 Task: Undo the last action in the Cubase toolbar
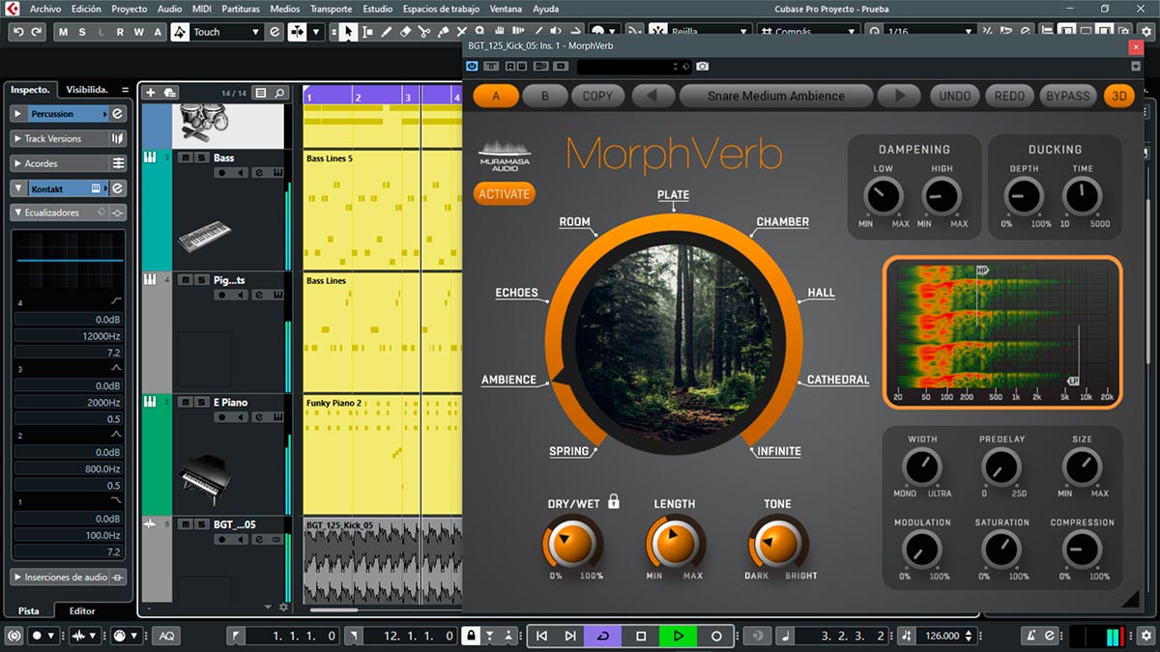tap(18, 32)
